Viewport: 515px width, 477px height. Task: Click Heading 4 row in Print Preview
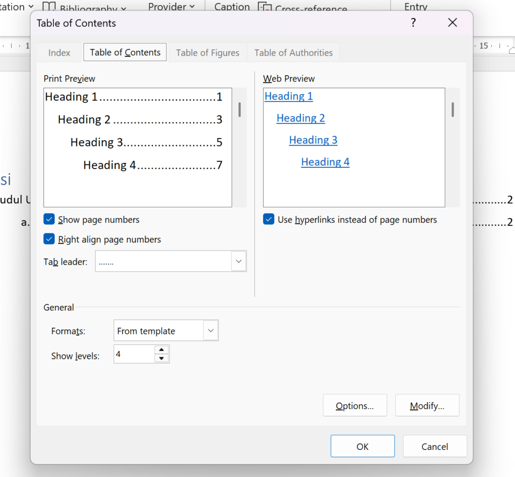click(153, 165)
